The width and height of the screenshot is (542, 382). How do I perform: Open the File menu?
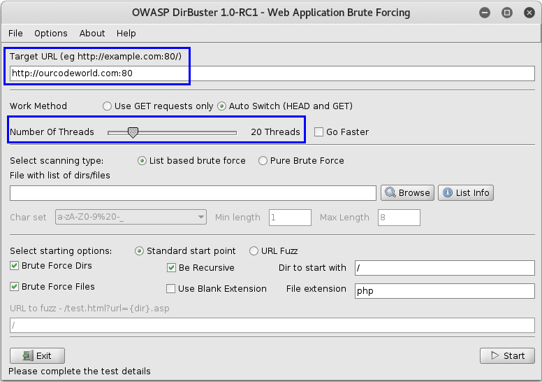tap(15, 33)
